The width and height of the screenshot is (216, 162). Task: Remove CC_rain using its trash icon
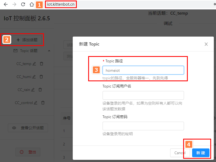[x=40, y=90]
